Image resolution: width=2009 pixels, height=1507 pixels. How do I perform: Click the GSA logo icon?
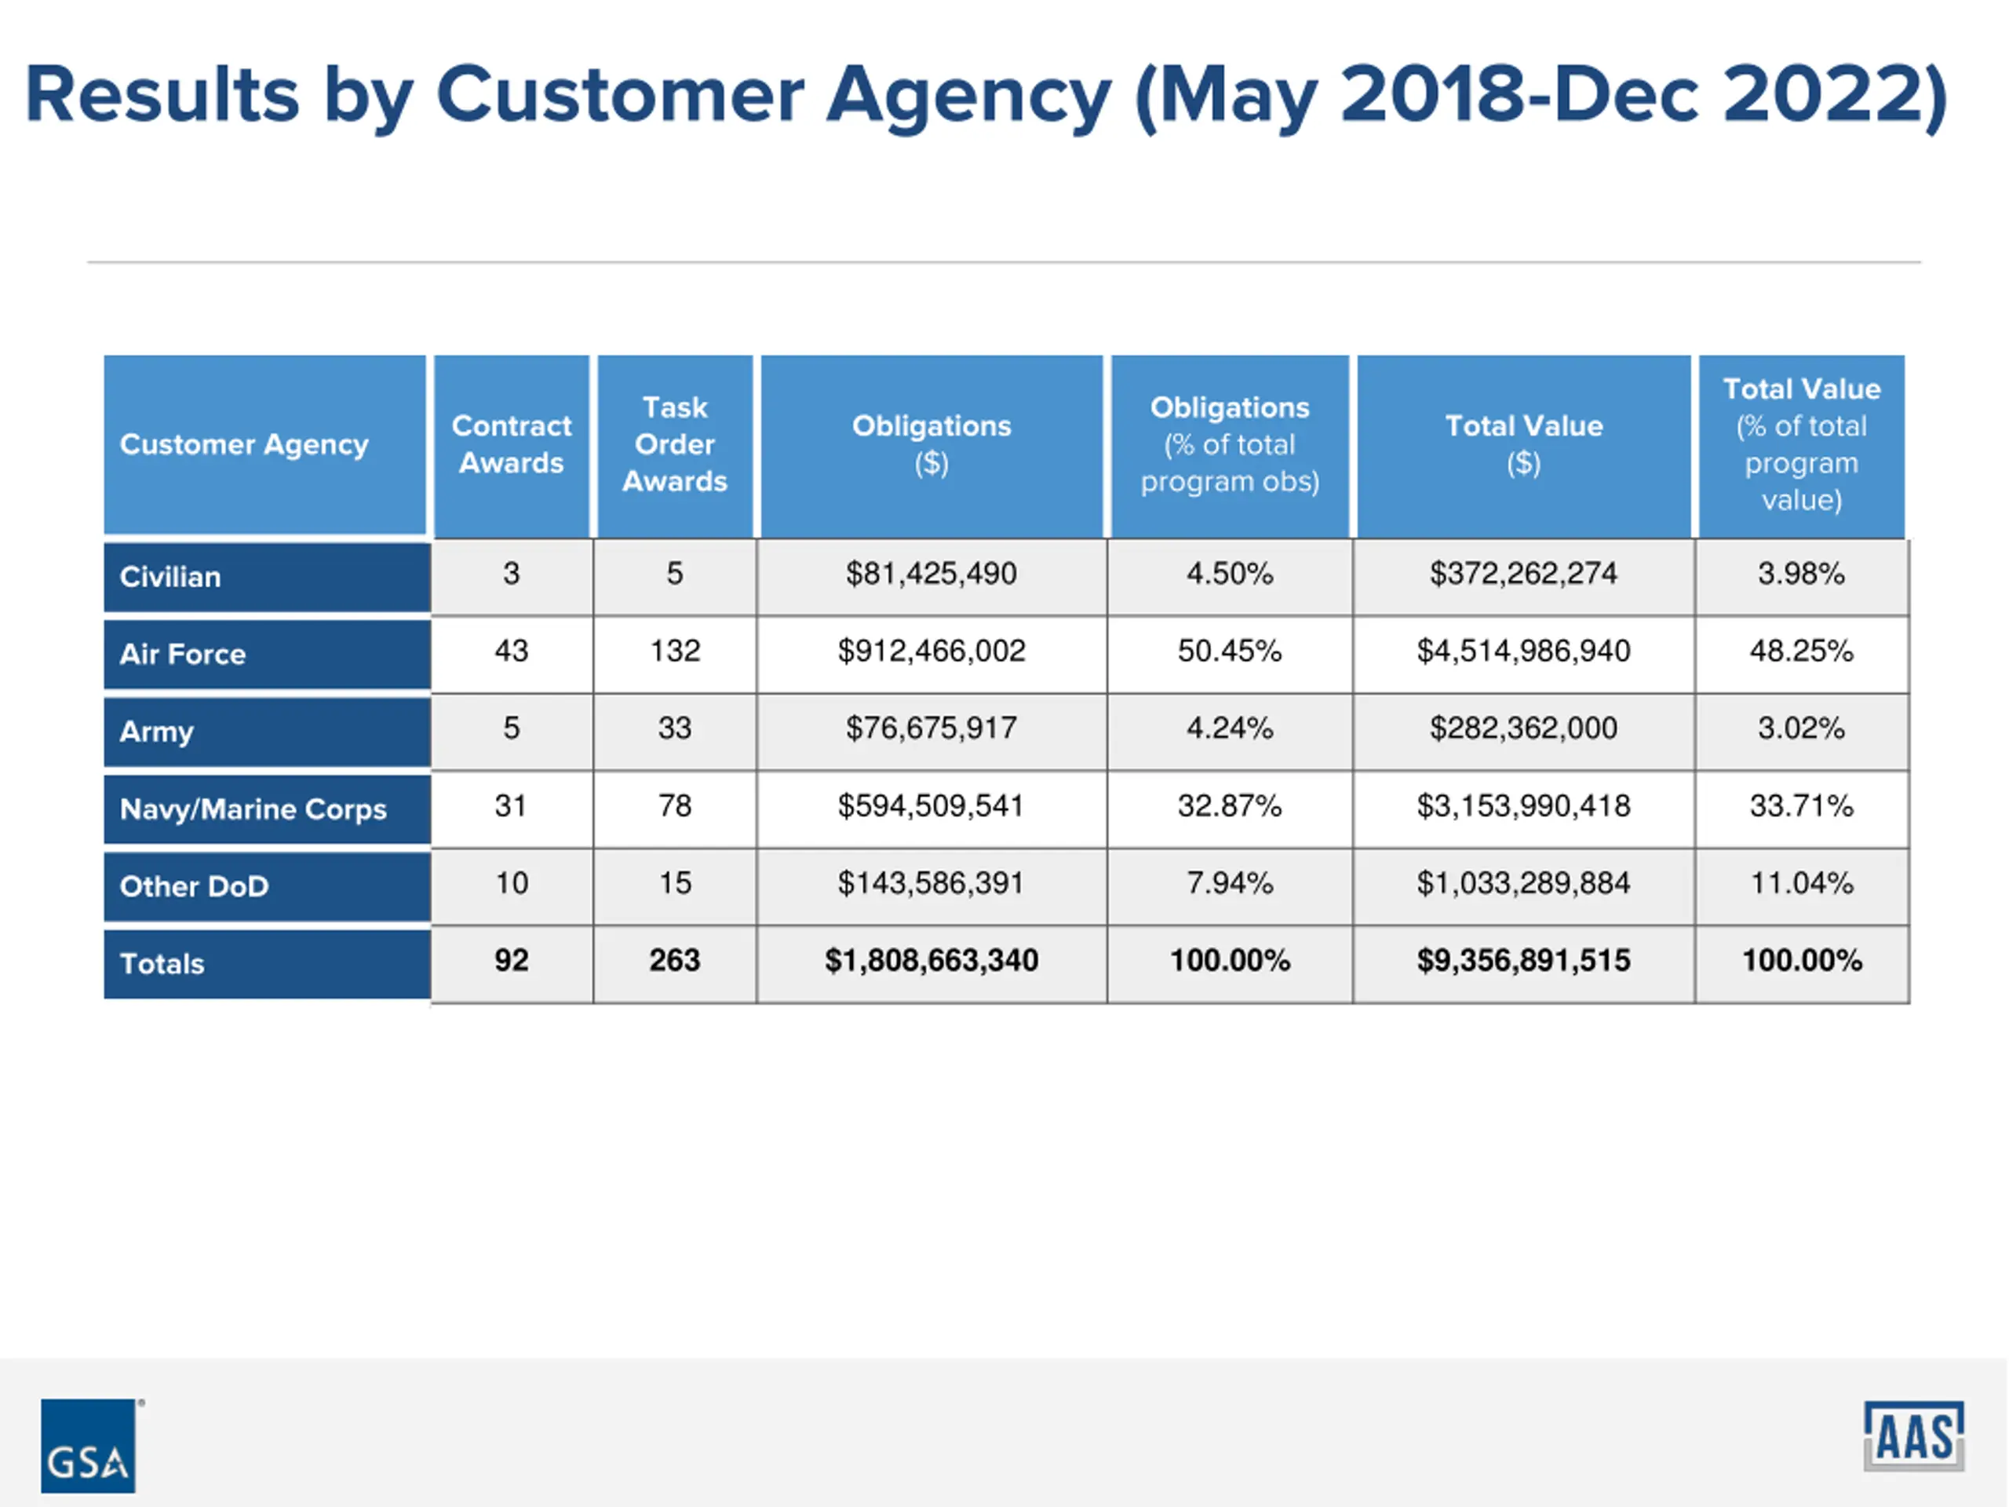coord(88,1445)
